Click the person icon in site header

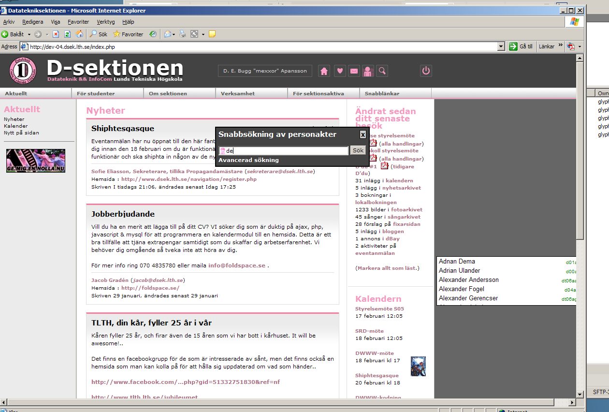pos(368,71)
